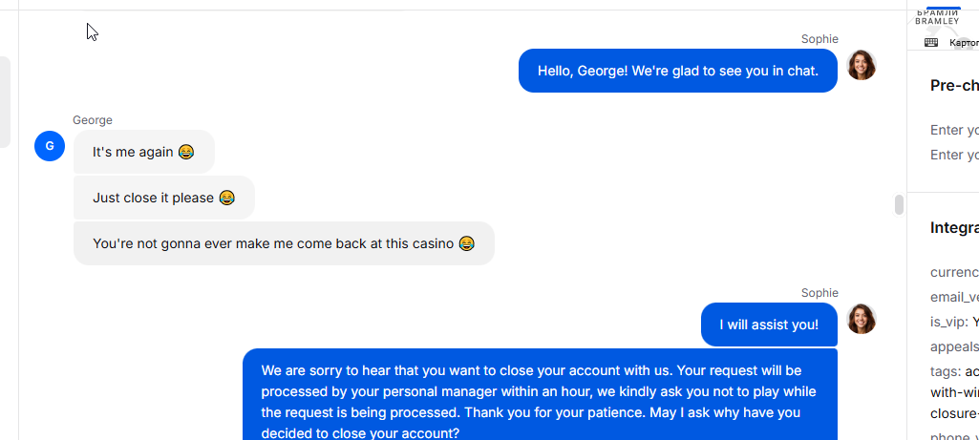Click the 'is_vip' field in integration details
The width and height of the screenshot is (979, 440).
955,322
